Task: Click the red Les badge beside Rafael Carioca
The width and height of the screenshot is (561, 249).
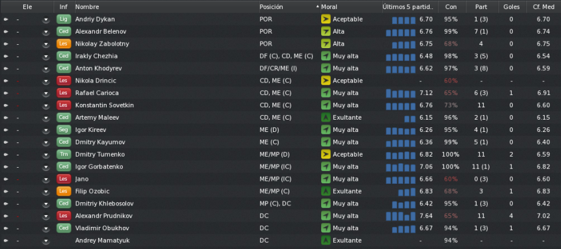Action: tap(64, 93)
